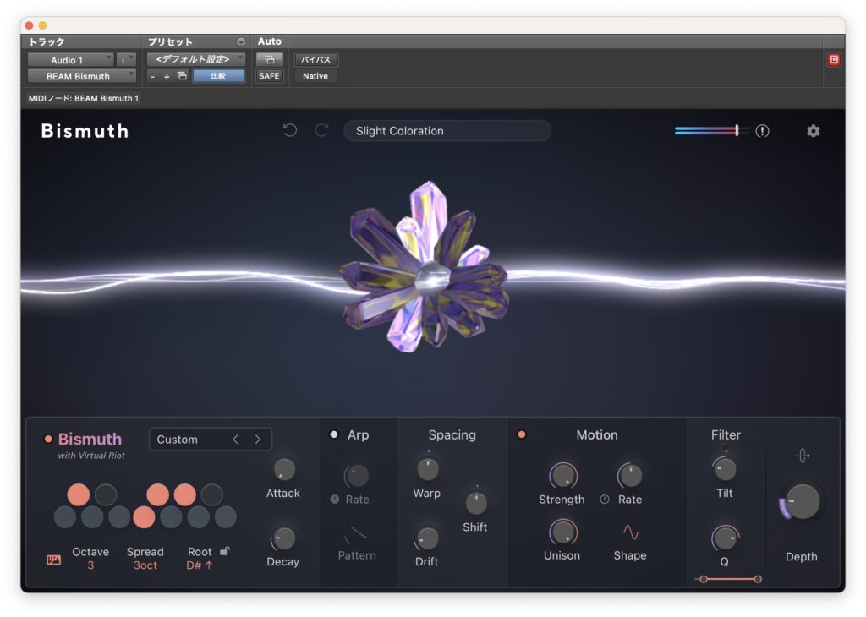Image resolution: width=866 pixels, height=617 pixels.
Task: Click the bypass button
Action: pyautogui.click(x=316, y=59)
